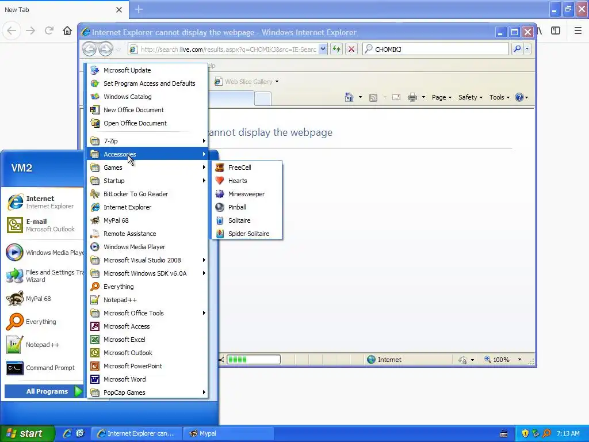Open the IE Page menu
Viewport: 589px width, 442px height.
click(x=441, y=97)
